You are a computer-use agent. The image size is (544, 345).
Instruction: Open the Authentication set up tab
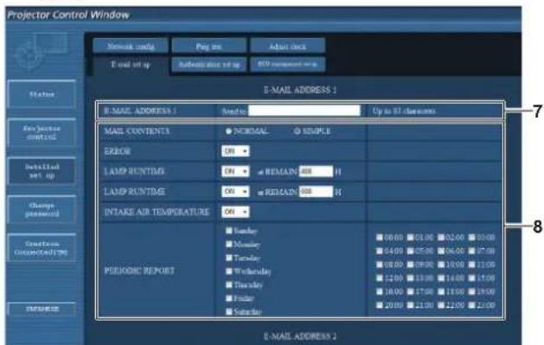[208, 65]
